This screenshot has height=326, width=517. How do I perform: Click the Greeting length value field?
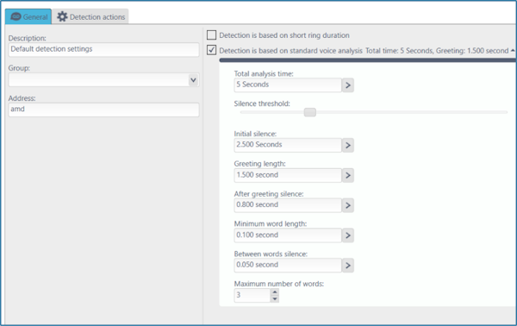(x=288, y=175)
